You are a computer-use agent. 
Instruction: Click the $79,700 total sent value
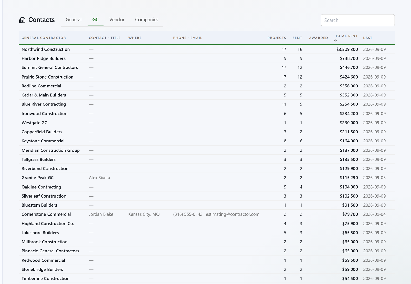[x=350, y=214]
